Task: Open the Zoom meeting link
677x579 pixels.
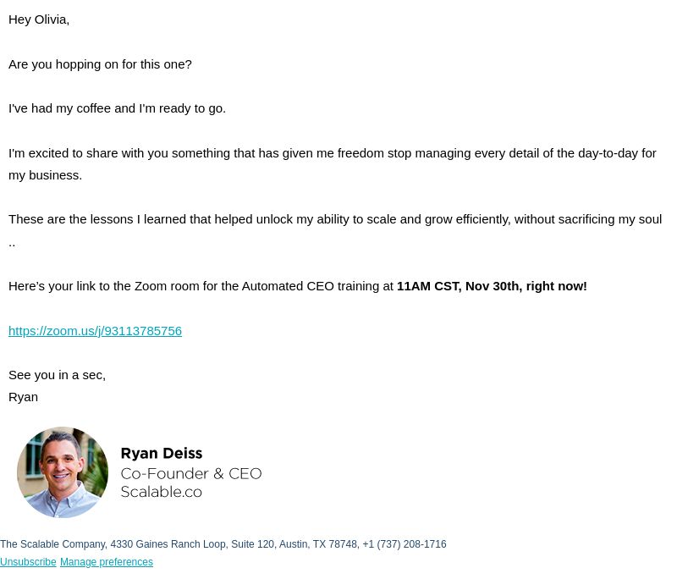Action: (x=95, y=331)
